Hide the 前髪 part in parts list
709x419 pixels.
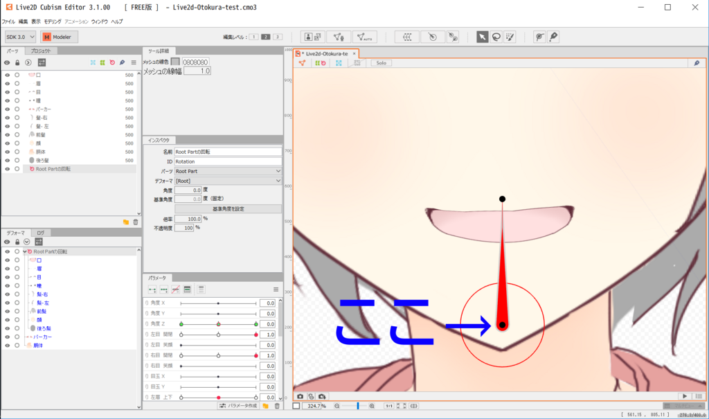(7, 135)
